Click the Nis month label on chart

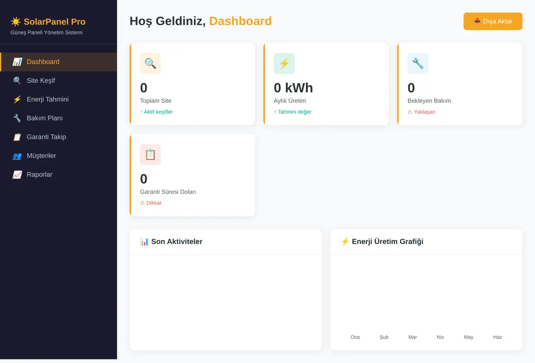[x=440, y=337]
